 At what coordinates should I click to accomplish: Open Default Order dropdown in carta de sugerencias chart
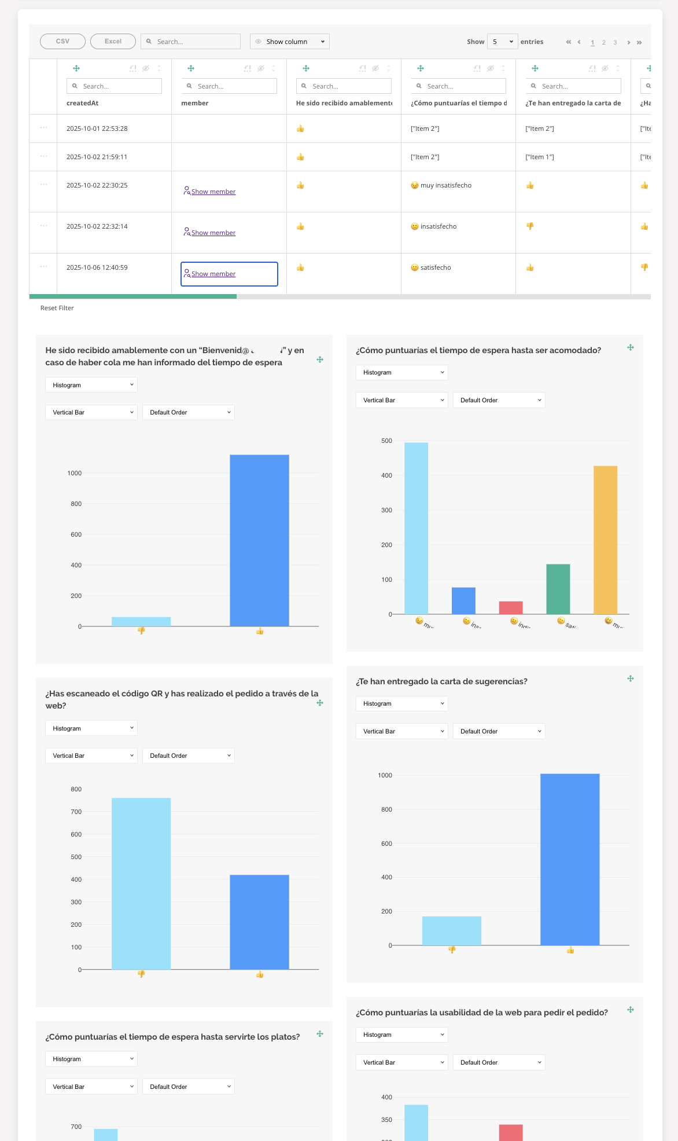[x=499, y=731]
